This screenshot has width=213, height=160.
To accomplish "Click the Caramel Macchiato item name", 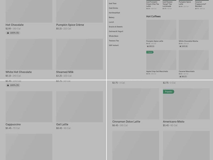I will pos(187,71).
